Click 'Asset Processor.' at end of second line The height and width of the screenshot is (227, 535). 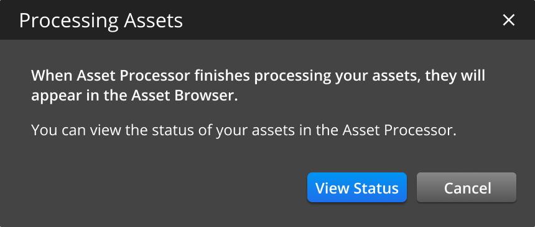coord(399,130)
